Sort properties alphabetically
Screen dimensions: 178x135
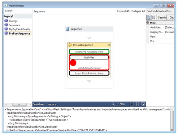click(x=154, y=17)
